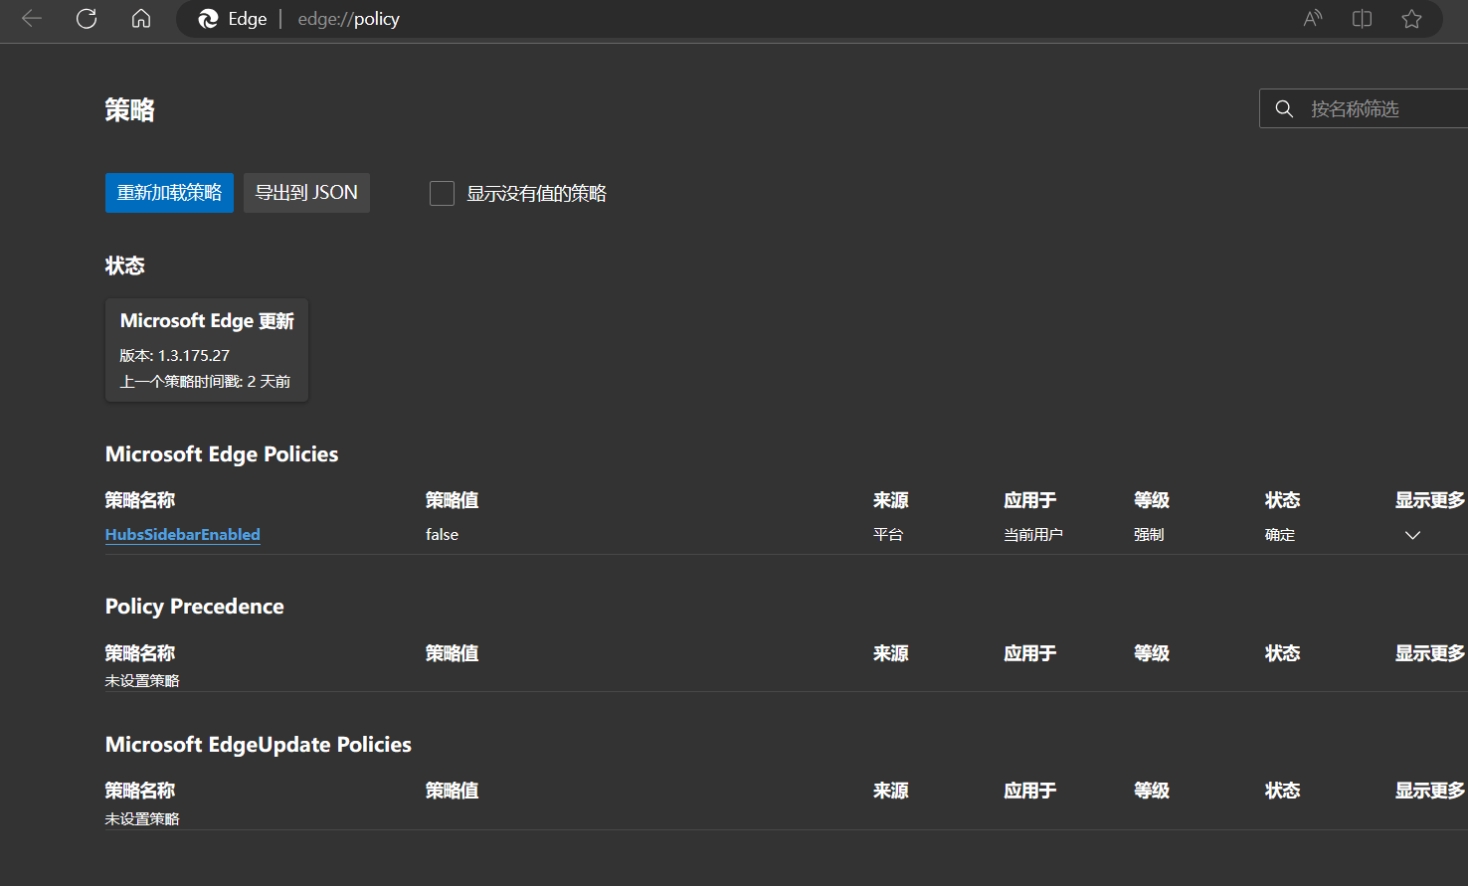Click 显示更多 header in Microsoft EdgeUpdate Policies

[1430, 791]
